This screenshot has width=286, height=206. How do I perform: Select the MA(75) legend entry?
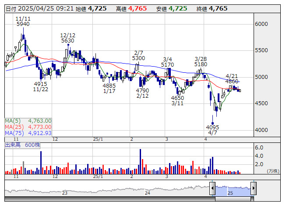coord(28,133)
